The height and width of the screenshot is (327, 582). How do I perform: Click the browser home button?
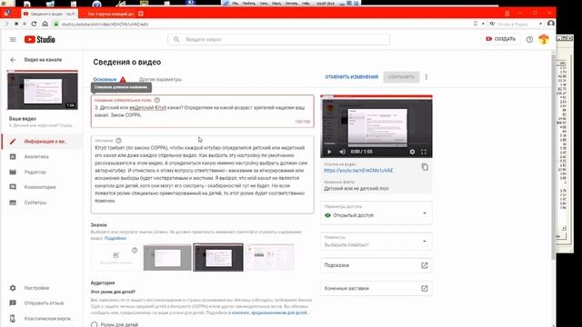click(45, 24)
